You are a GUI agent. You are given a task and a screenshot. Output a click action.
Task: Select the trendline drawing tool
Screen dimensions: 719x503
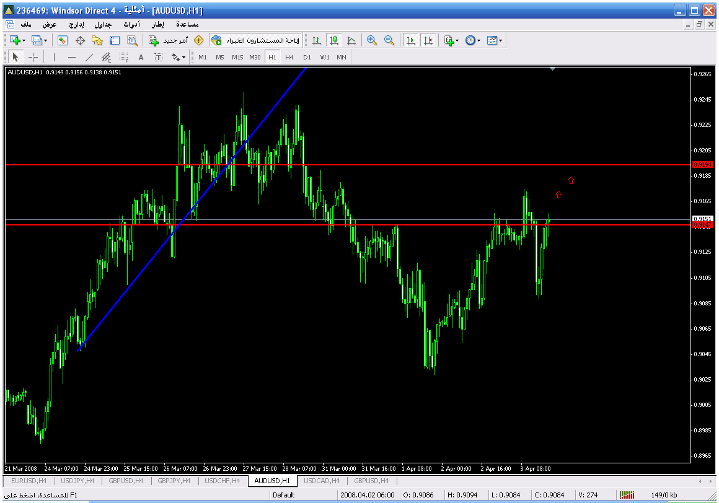[89, 57]
